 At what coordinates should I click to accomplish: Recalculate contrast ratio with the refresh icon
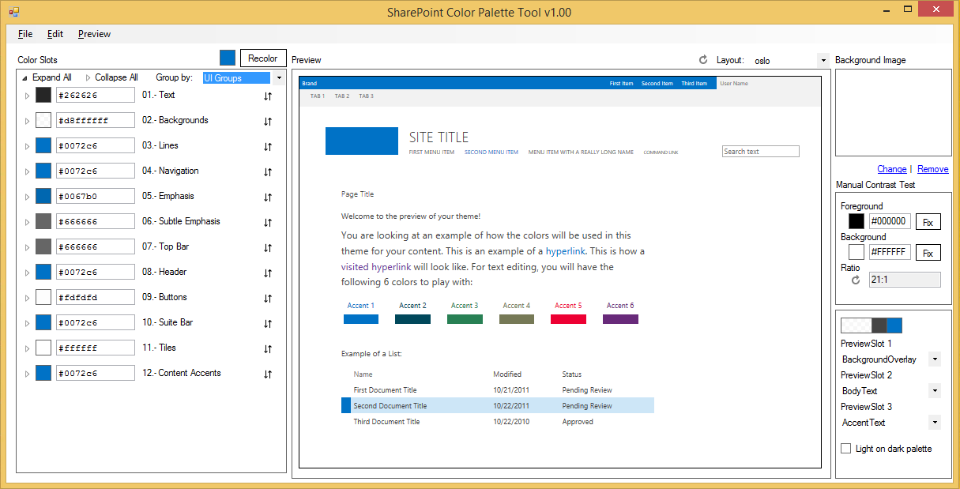tap(855, 280)
